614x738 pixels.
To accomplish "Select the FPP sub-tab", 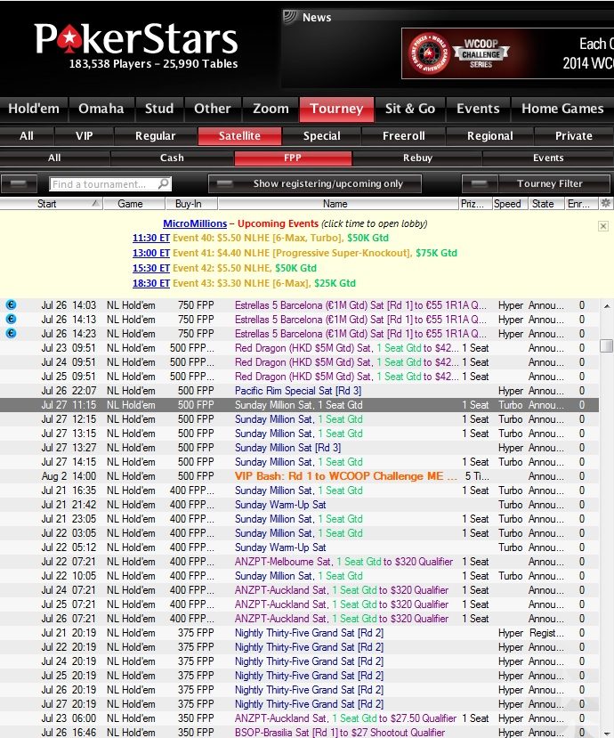I will [x=293, y=158].
